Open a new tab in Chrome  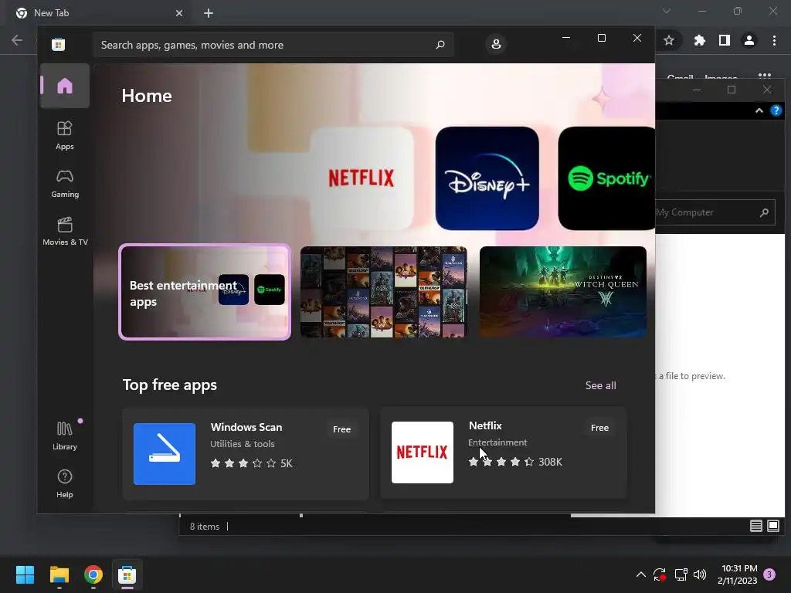[209, 13]
